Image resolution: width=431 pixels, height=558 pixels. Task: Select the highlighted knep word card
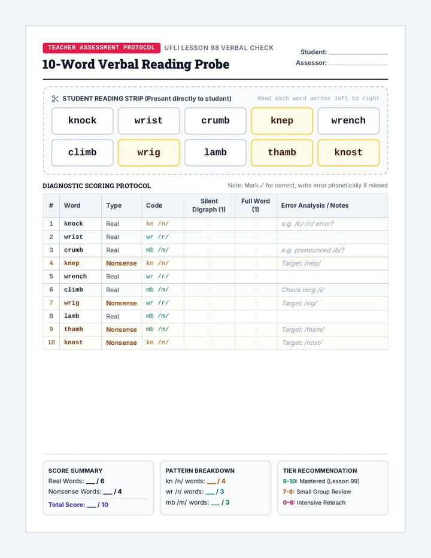(x=282, y=121)
